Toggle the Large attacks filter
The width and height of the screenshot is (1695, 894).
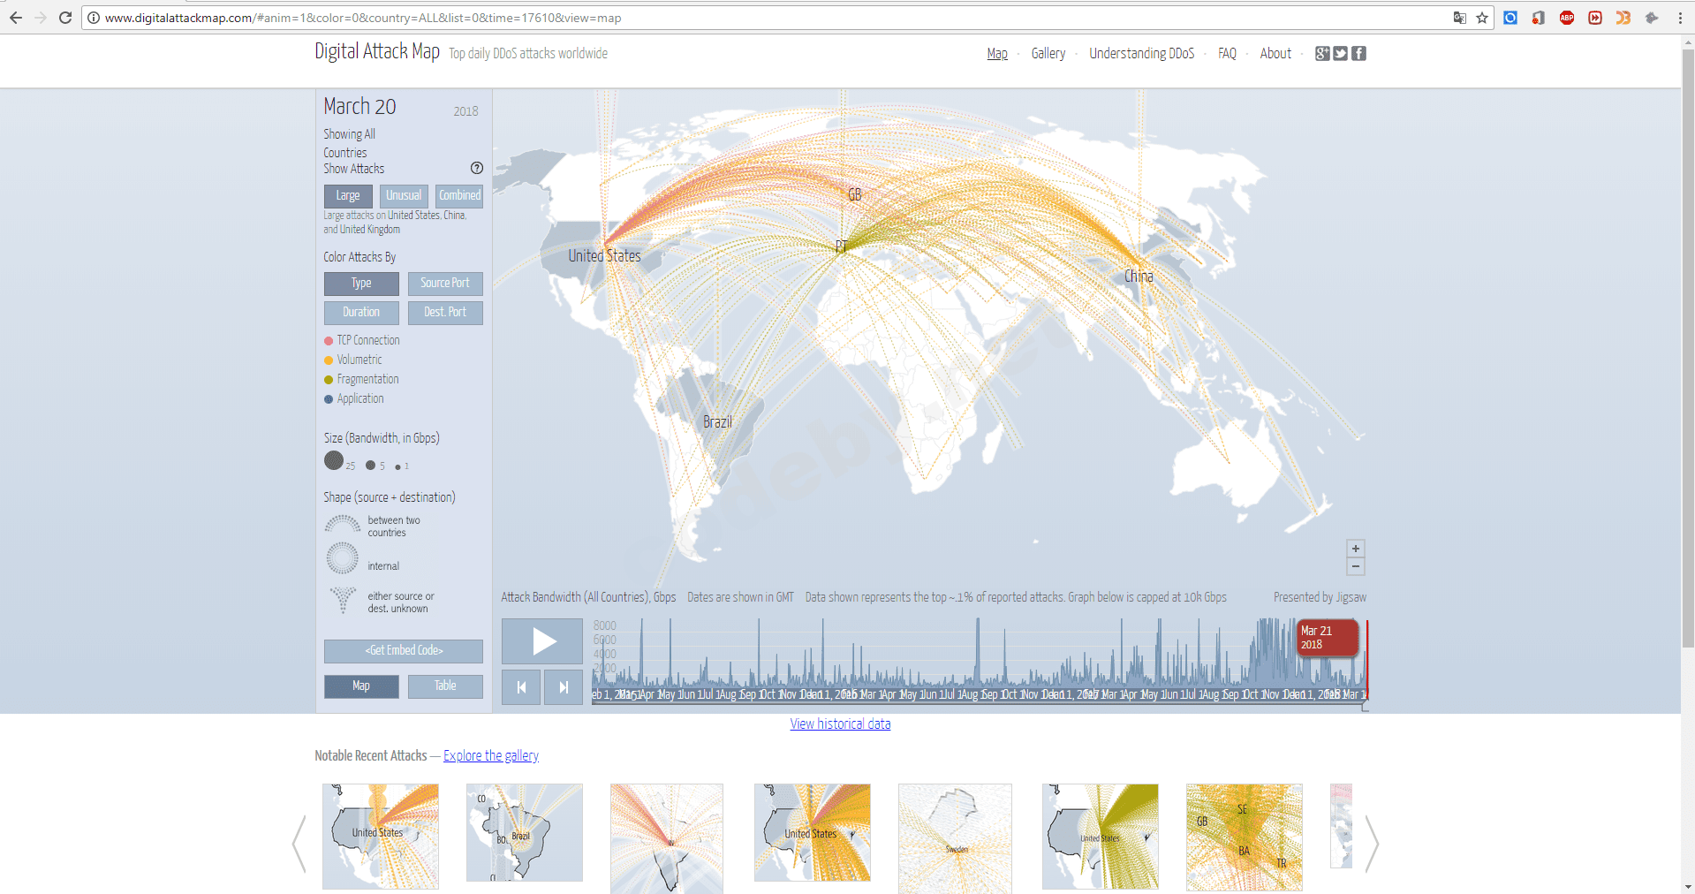pos(348,196)
